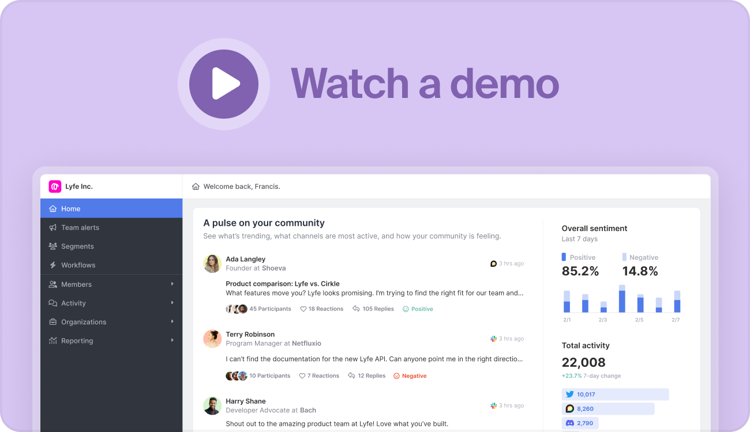Click the Bach company name
Image resolution: width=750 pixels, height=432 pixels.
coord(308,410)
